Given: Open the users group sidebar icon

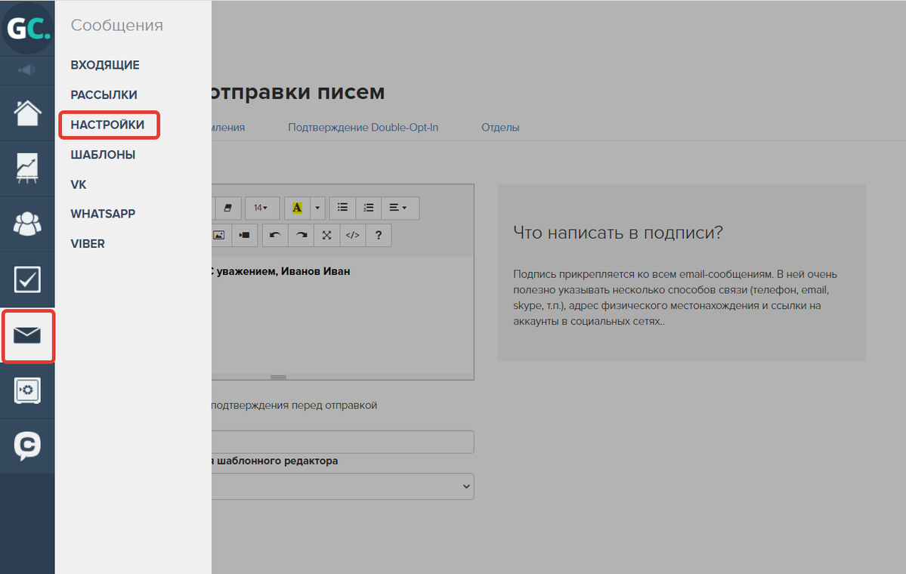Looking at the screenshot, I should (27, 224).
